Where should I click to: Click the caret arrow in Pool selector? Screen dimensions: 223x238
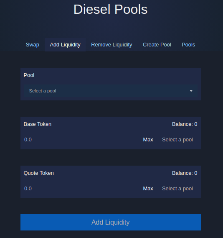tap(191, 91)
